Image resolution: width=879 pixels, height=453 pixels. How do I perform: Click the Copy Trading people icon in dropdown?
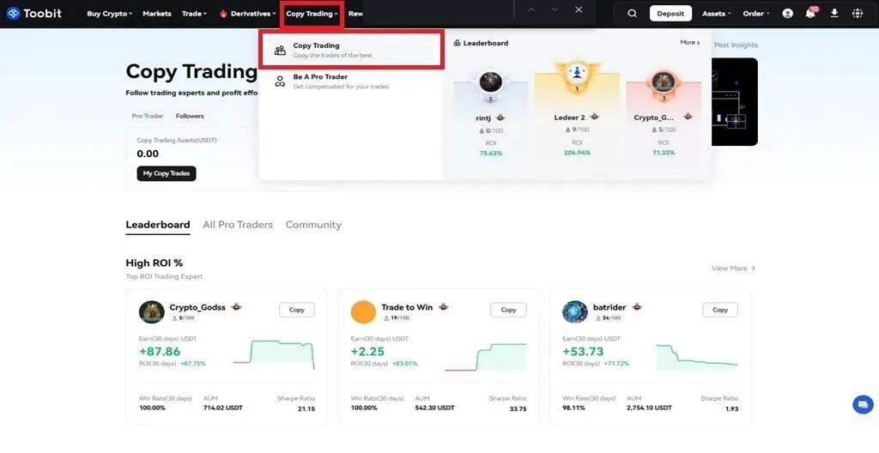click(x=280, y=51)
